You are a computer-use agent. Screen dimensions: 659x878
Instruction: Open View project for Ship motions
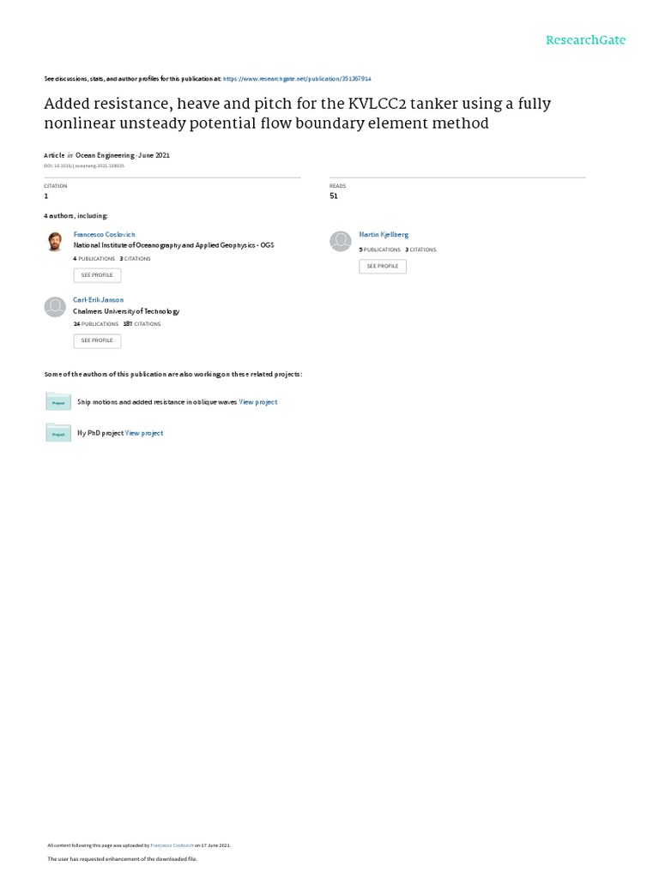click(257, 401)
